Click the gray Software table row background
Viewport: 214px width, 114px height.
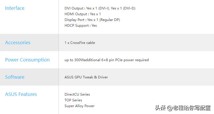pos(107,77)
